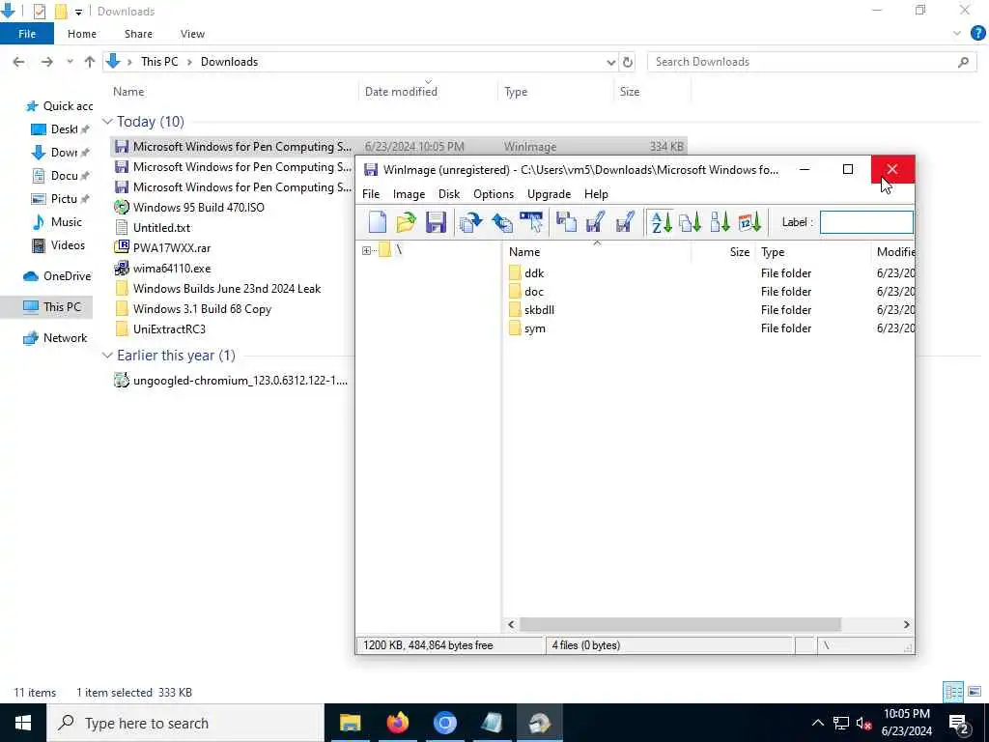Switch Explorer to details view icon

[x=953, y=692]
